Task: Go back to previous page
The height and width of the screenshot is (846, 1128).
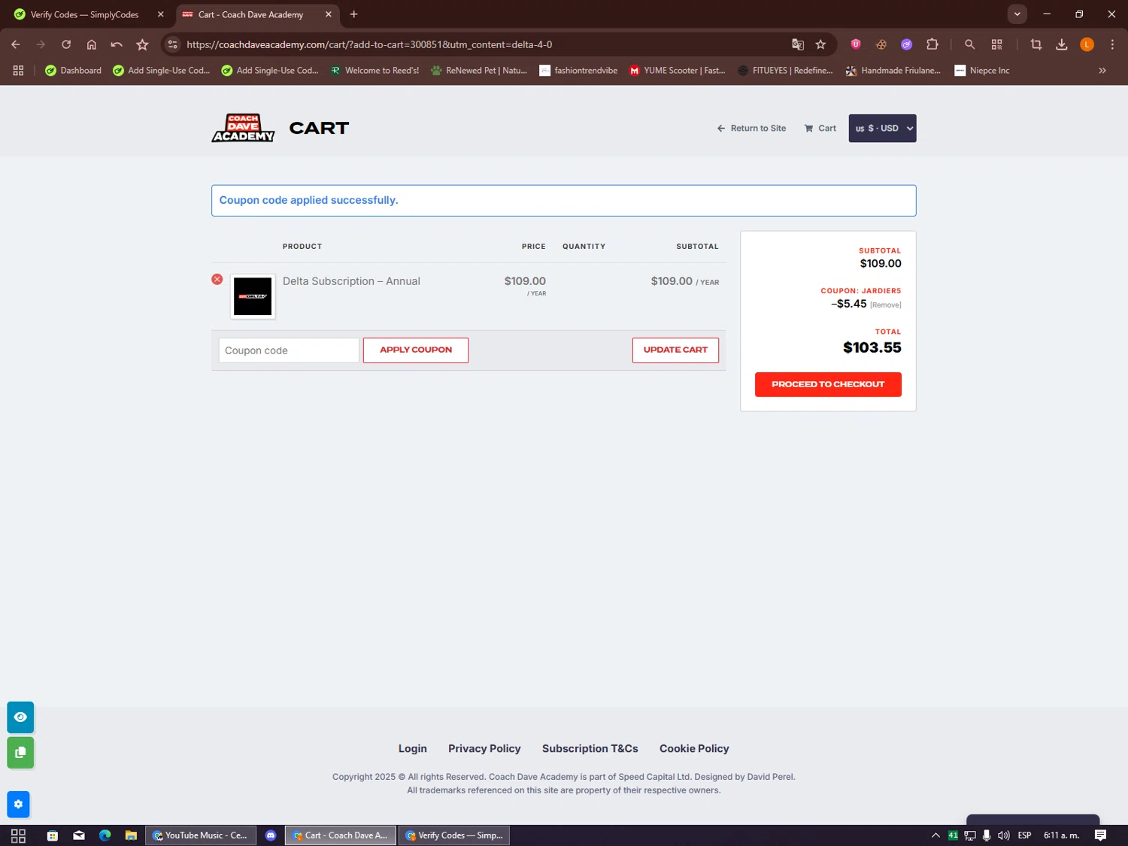Action: click(16, 44)
